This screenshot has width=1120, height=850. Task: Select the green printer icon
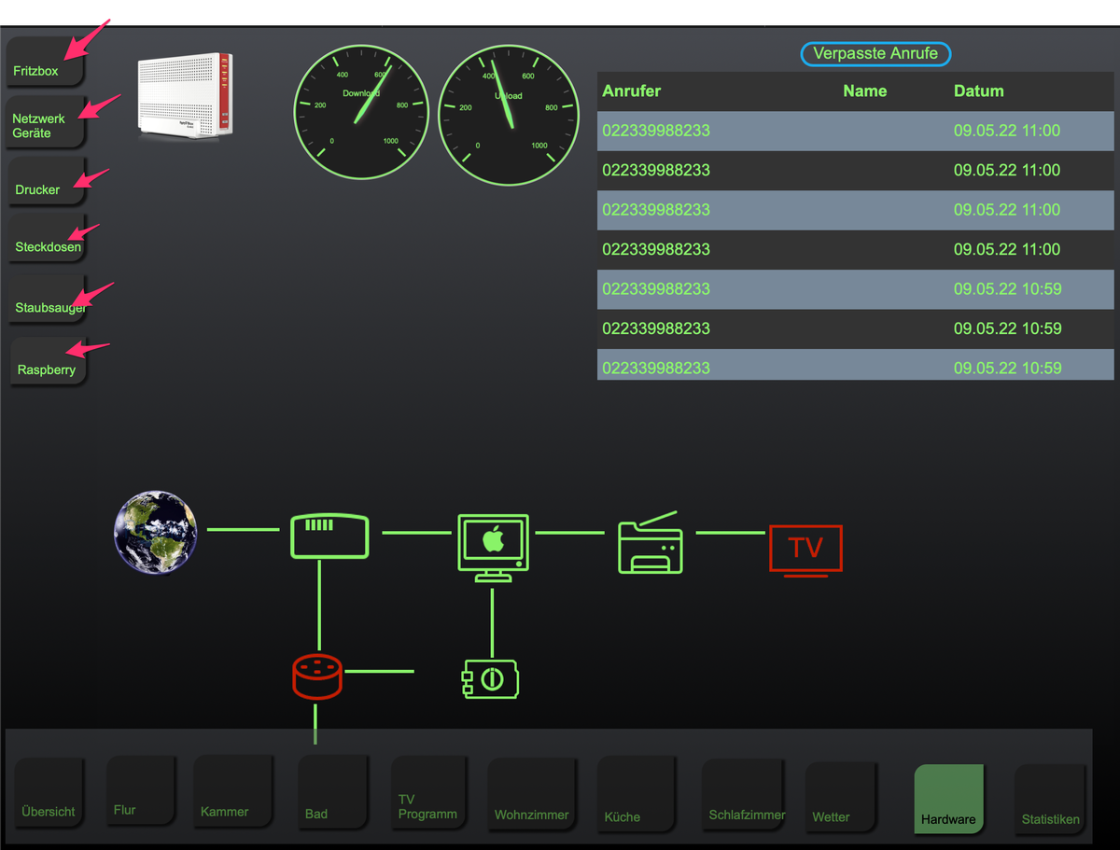tap(651, 542)
